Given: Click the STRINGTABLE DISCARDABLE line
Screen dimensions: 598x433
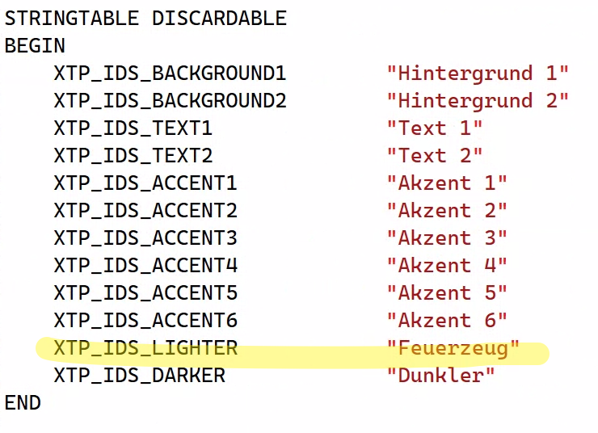Looking at the screenshot, I should click(x=145, y=19).
